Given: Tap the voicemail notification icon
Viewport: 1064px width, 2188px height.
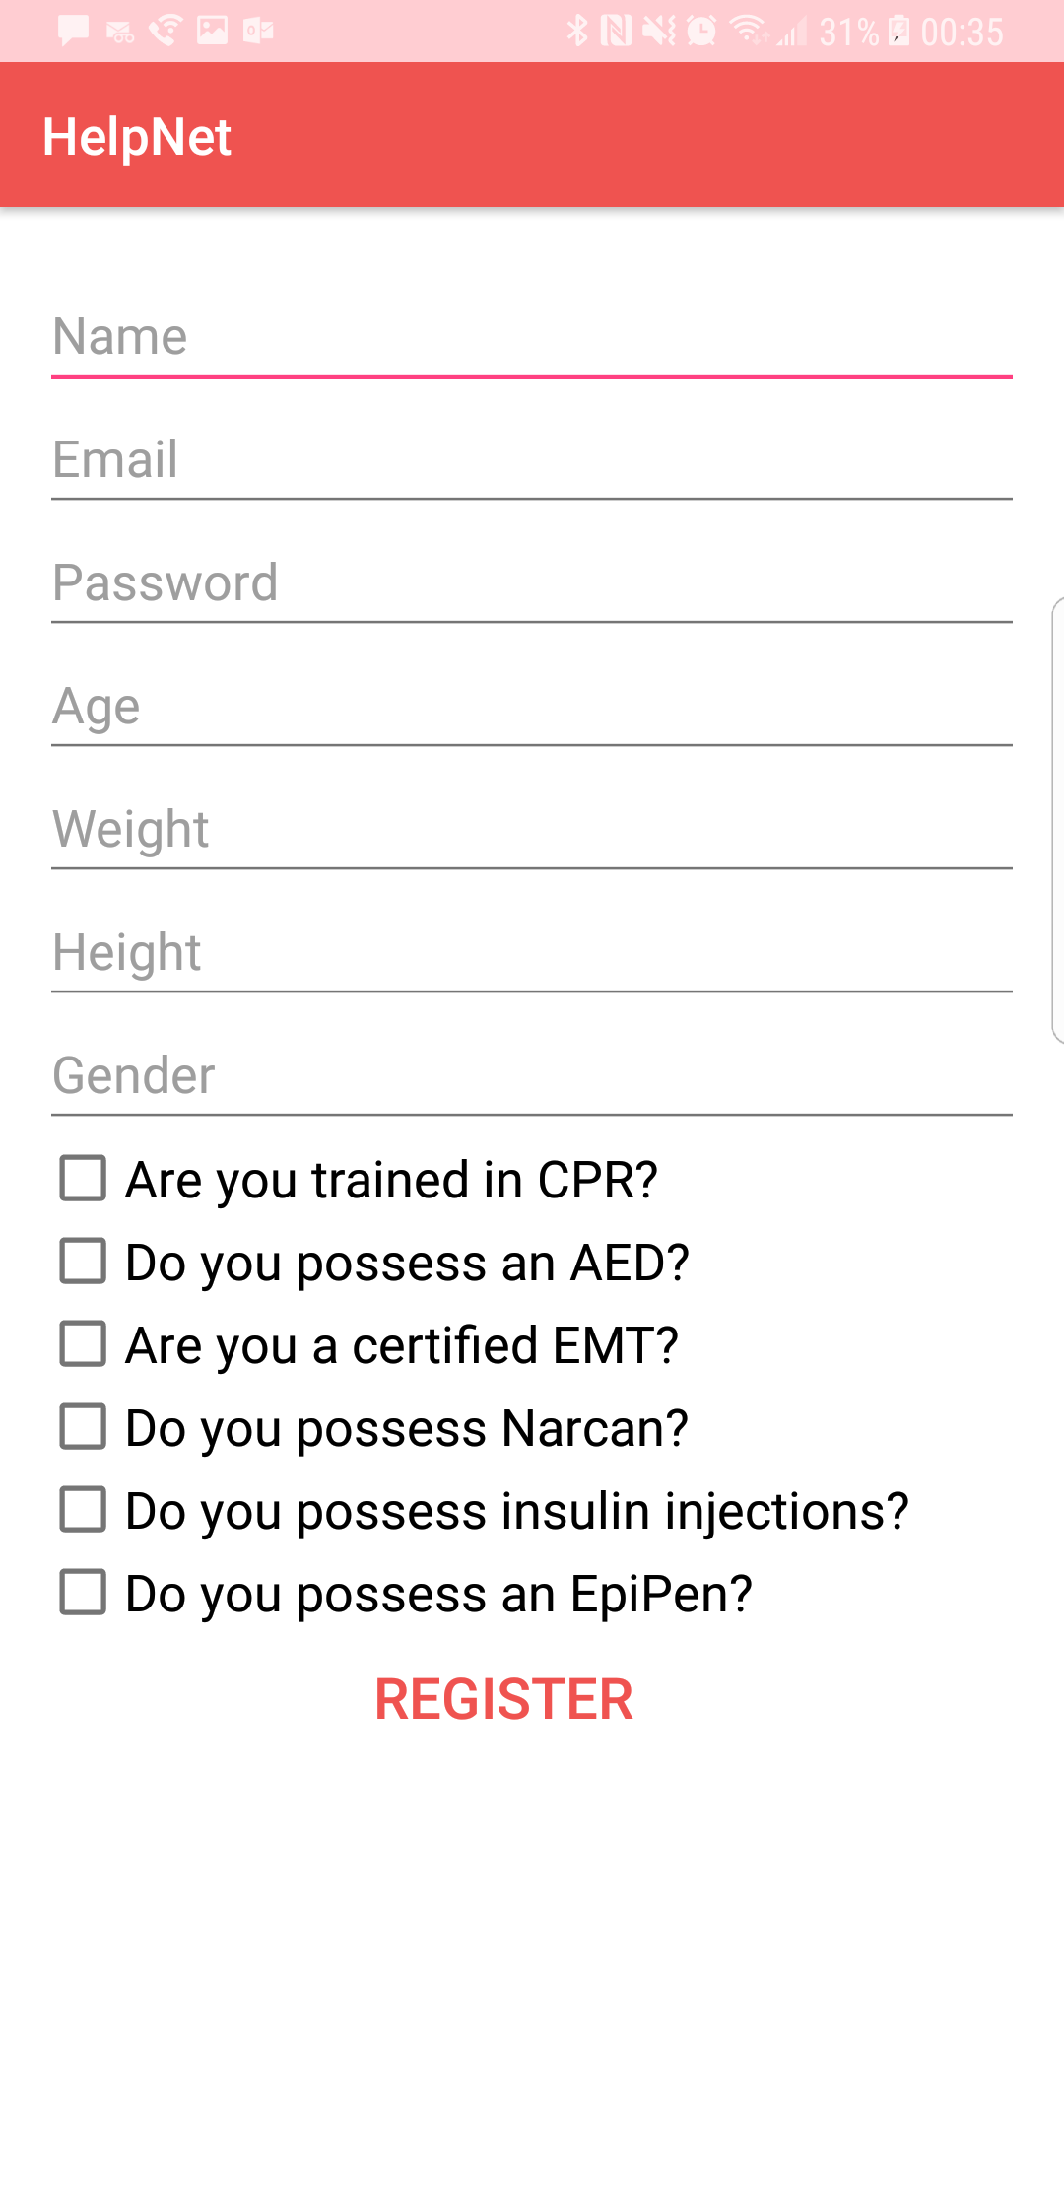Looking at the screenshot, I should point(120,33).
